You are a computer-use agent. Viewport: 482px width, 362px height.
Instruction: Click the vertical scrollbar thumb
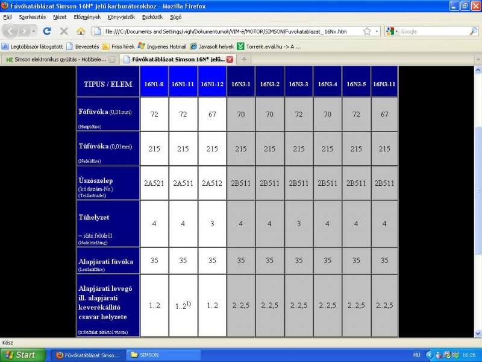(x=478, y=191)
